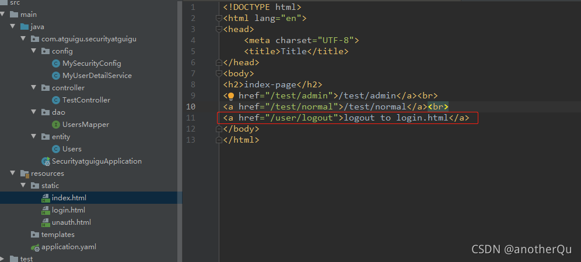Screen dimensions: 581x262
Task: Click the meta charset line
Action: [301, 40]
